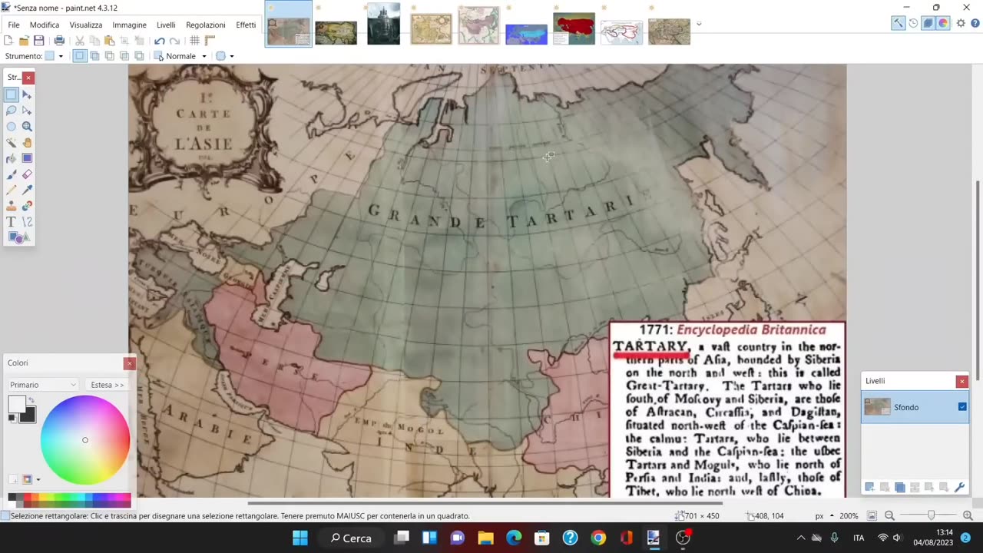Select the Ellipse Select tool
Viewport: 983px width, 553px height.
12,127
